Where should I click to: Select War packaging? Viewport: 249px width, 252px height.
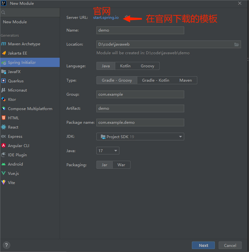[x=121, y=165]
